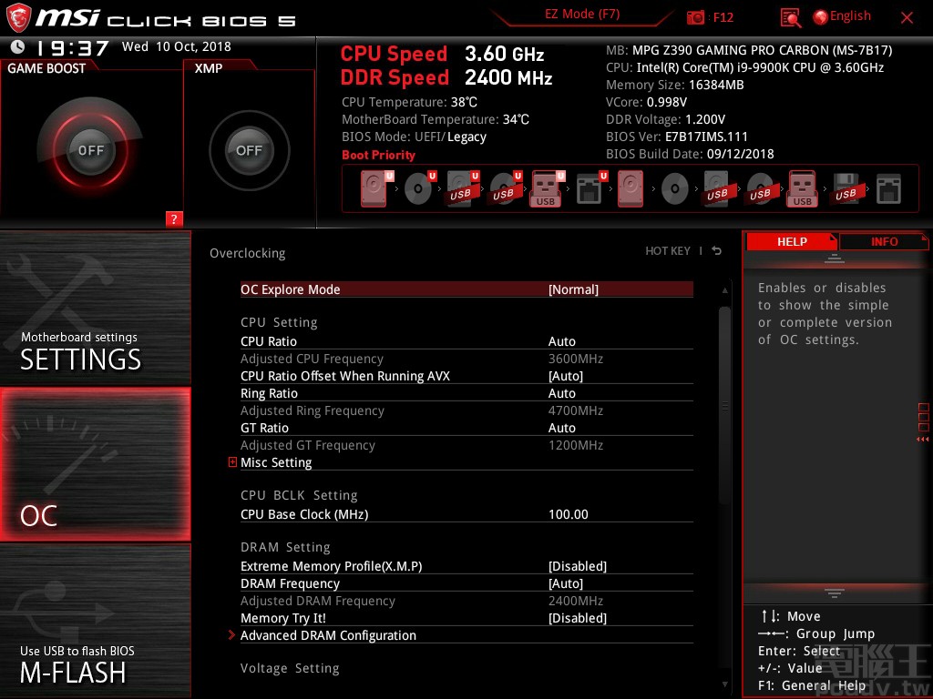933x699 pixels.
Task: Change language via the English globe icon
Action: 821,17
